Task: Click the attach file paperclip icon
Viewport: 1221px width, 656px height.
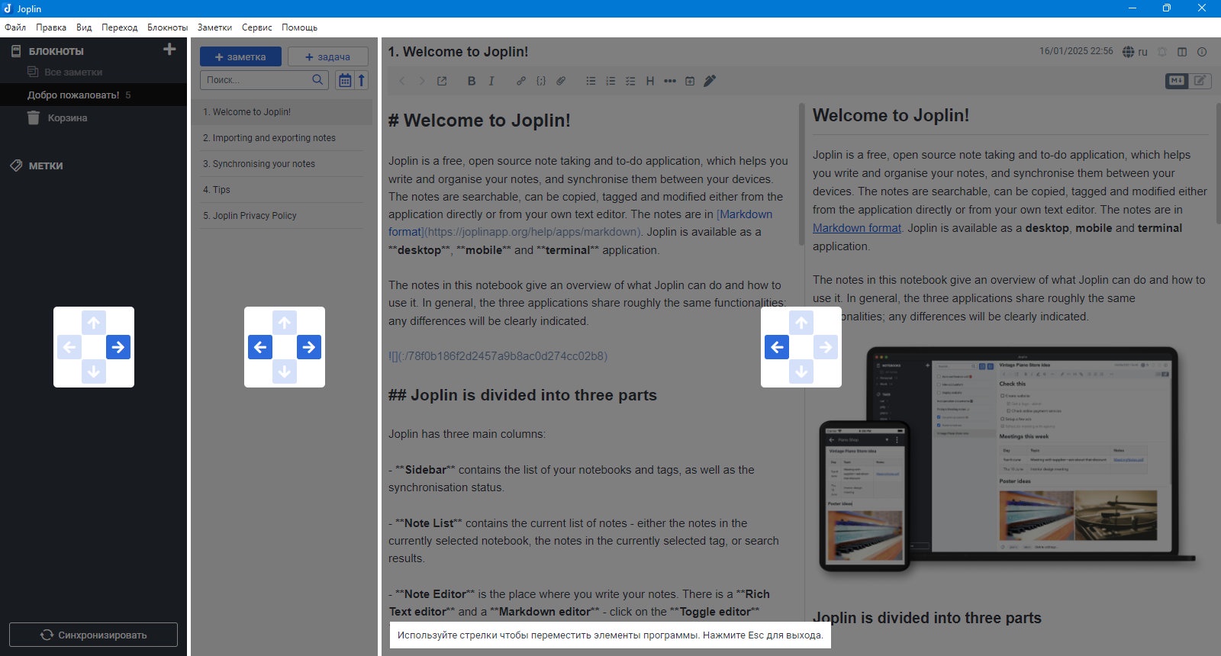Action: pyautogui.click(x=561, y=81)
